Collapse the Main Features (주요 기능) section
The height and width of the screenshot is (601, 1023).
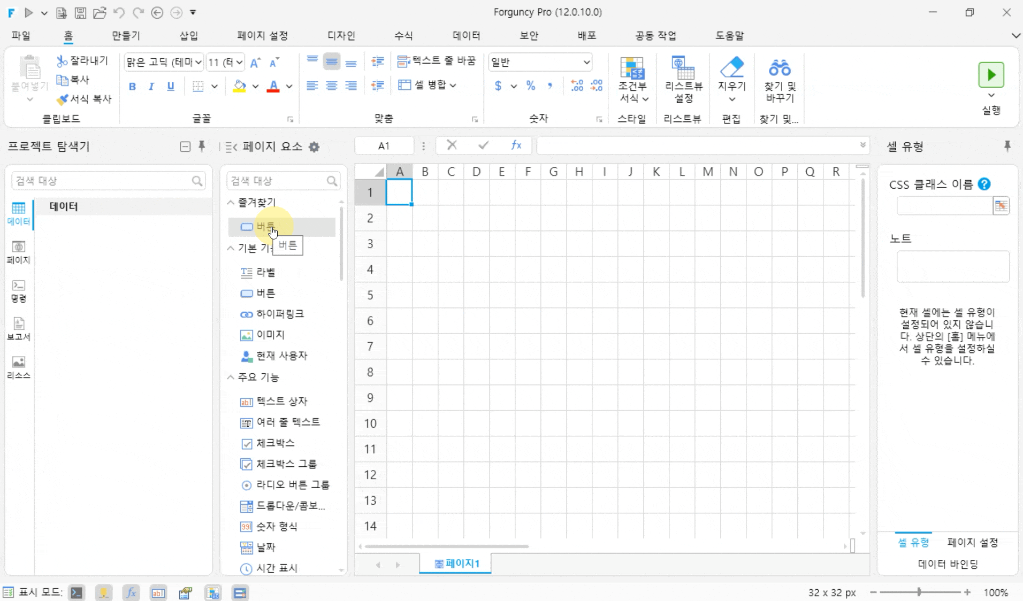point(231,377)
